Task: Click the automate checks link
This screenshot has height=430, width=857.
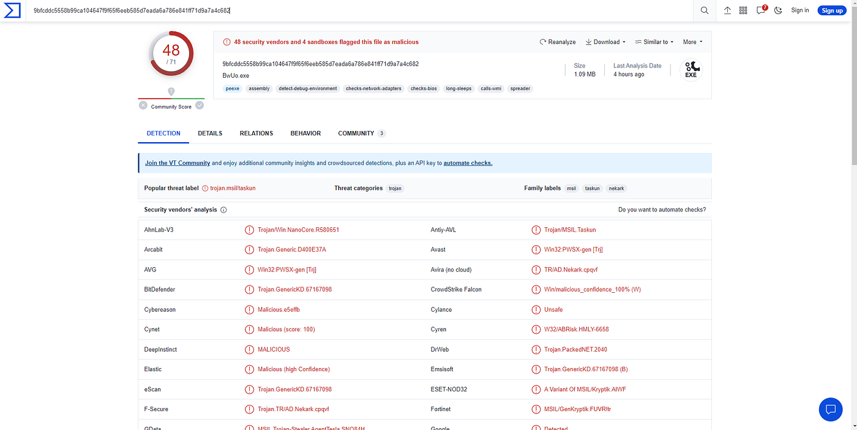Action: click(x=468, y=163)
